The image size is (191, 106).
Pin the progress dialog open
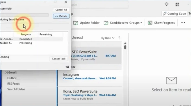[x=67, y=67]
